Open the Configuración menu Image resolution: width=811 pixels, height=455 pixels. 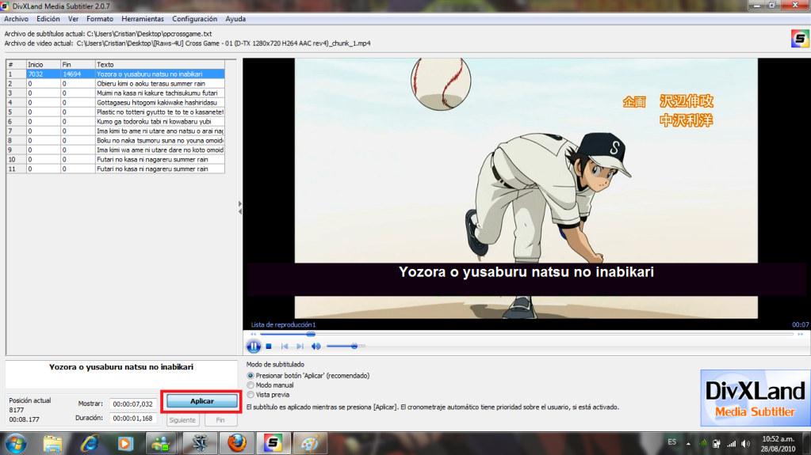(x=194, y=19)
